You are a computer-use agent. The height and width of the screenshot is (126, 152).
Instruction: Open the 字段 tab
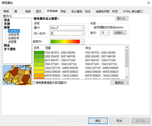click(65, 11)
